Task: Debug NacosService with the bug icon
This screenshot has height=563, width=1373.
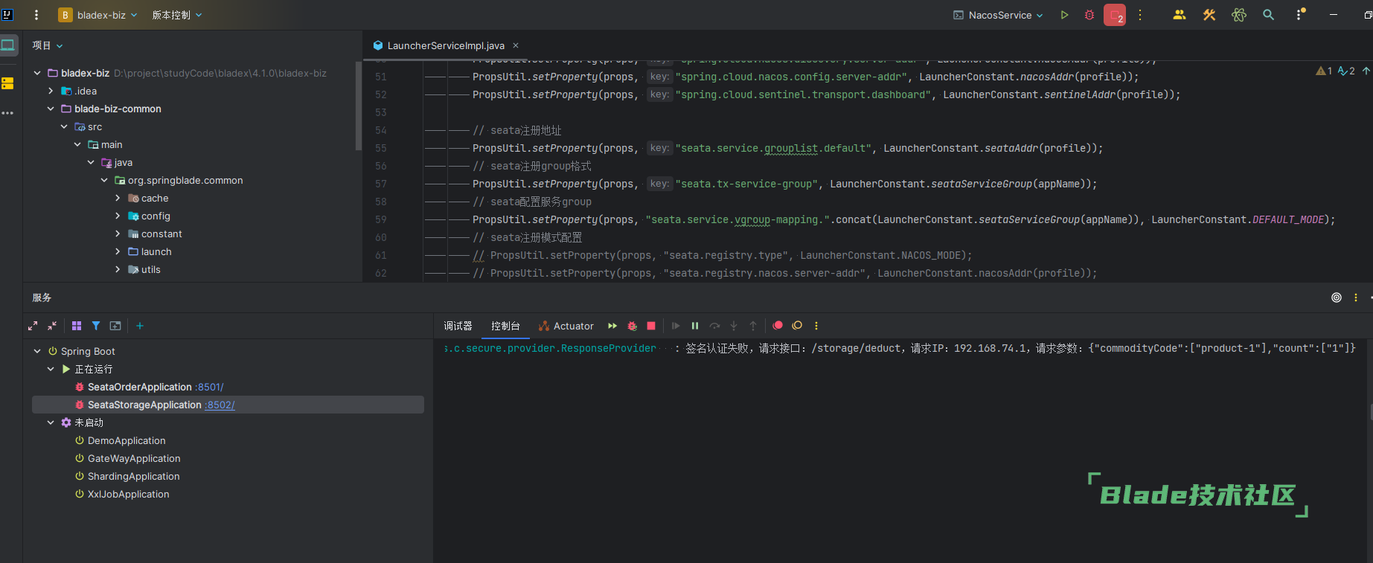Action: pyautogui.click(x=1089, y=15)
